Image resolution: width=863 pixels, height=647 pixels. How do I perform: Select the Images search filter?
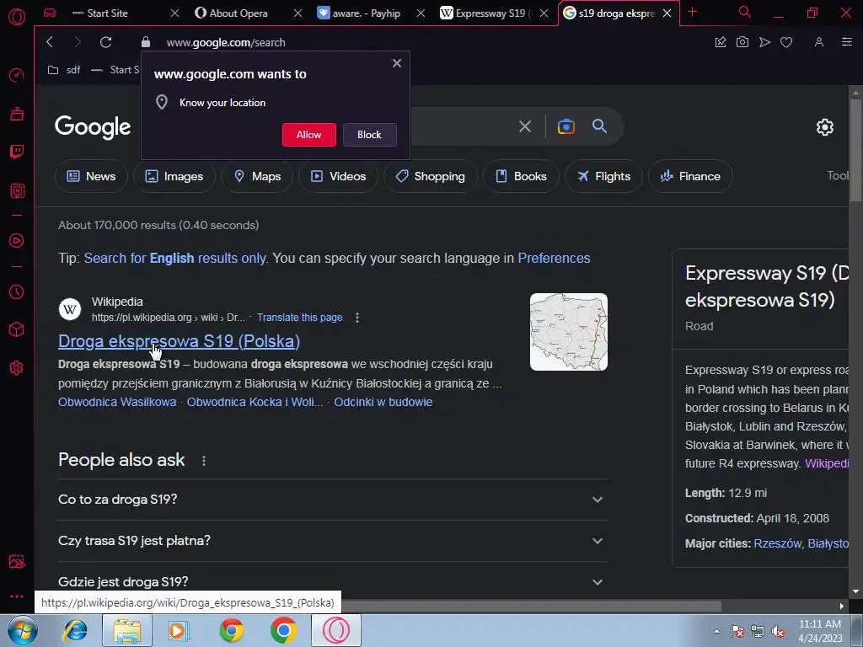(174, 176)
